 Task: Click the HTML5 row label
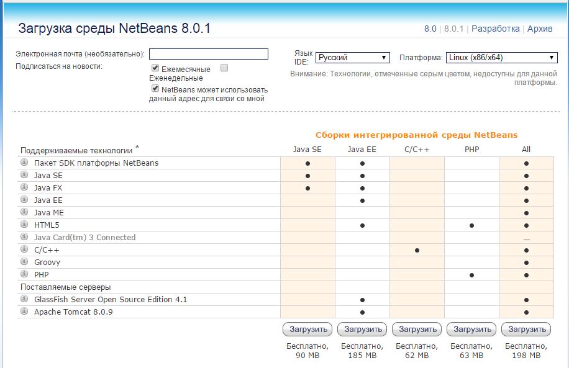47,225
